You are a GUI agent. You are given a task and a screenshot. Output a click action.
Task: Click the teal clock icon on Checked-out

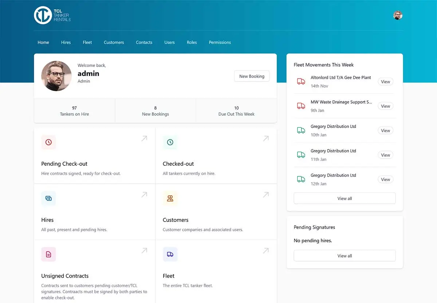tap(170, 142)
